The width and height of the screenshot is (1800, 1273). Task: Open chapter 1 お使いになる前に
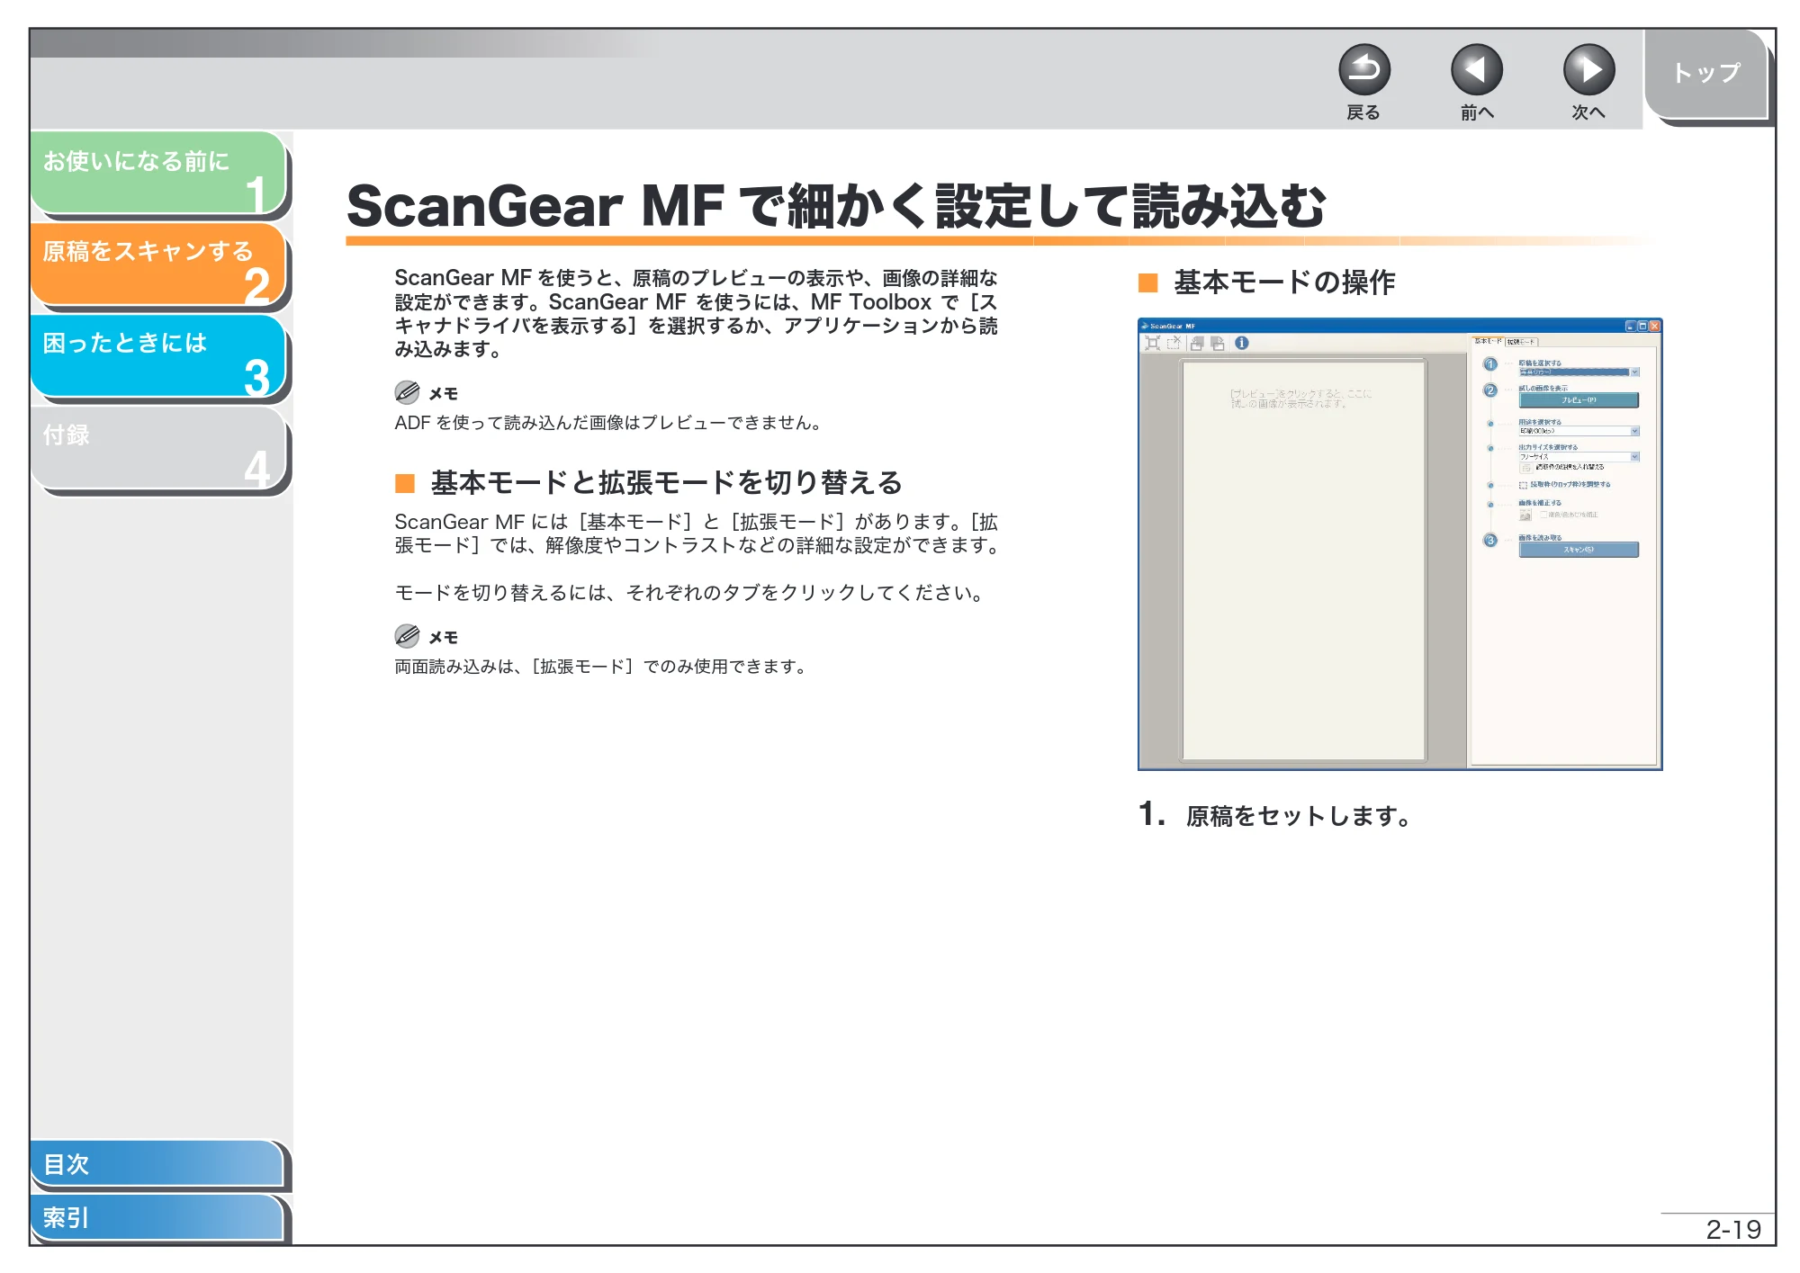coord(158,173)
